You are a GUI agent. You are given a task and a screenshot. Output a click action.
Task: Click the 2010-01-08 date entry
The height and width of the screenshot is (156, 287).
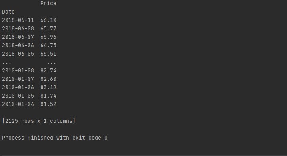(x=18, y=71)
